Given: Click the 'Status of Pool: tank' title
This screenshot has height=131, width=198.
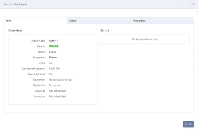Looking at the screenshot, I should (15, 4).
